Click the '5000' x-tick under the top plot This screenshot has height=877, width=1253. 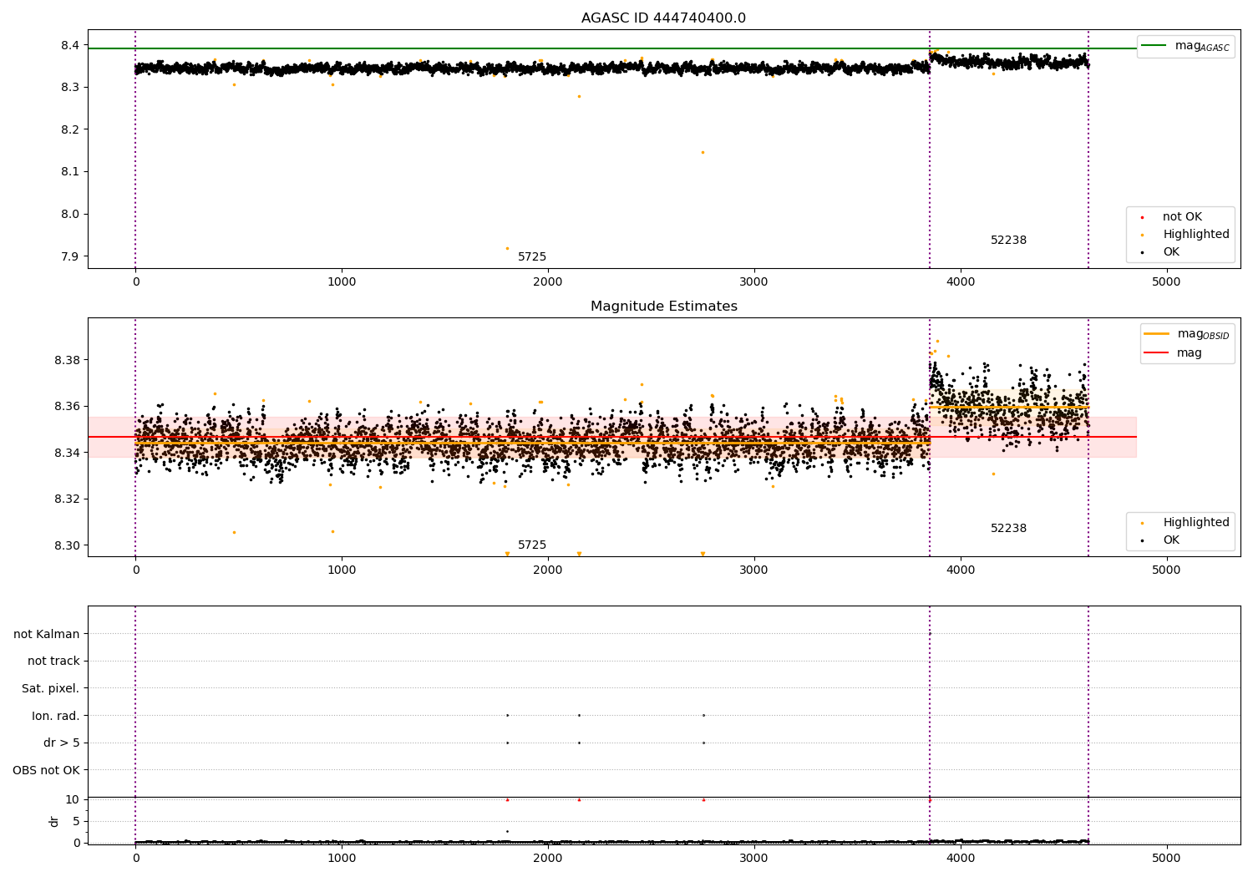pos(1167,282)
